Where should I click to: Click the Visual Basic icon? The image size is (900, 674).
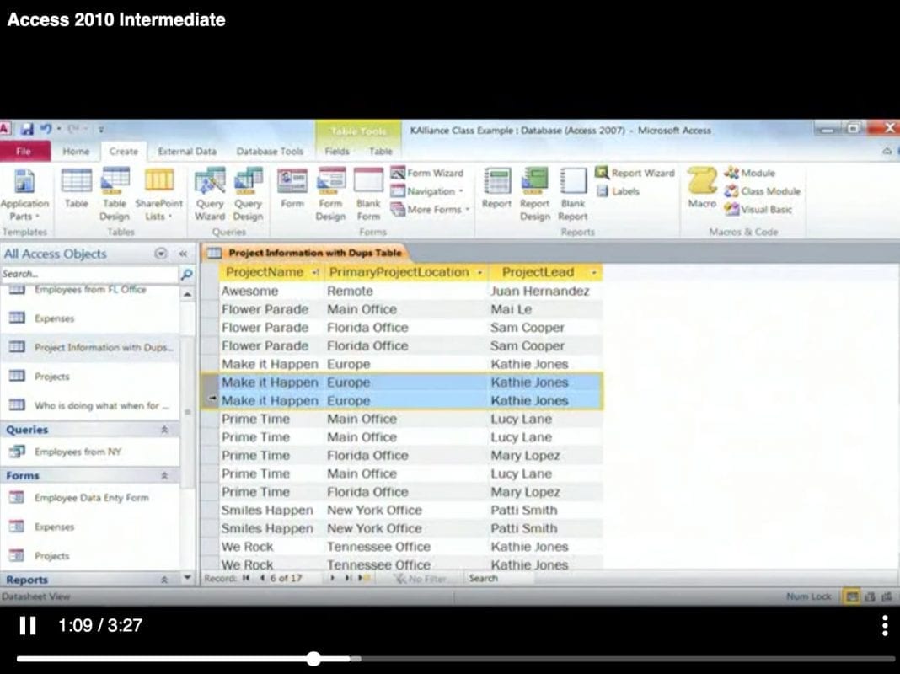click(x=758, y=210)
